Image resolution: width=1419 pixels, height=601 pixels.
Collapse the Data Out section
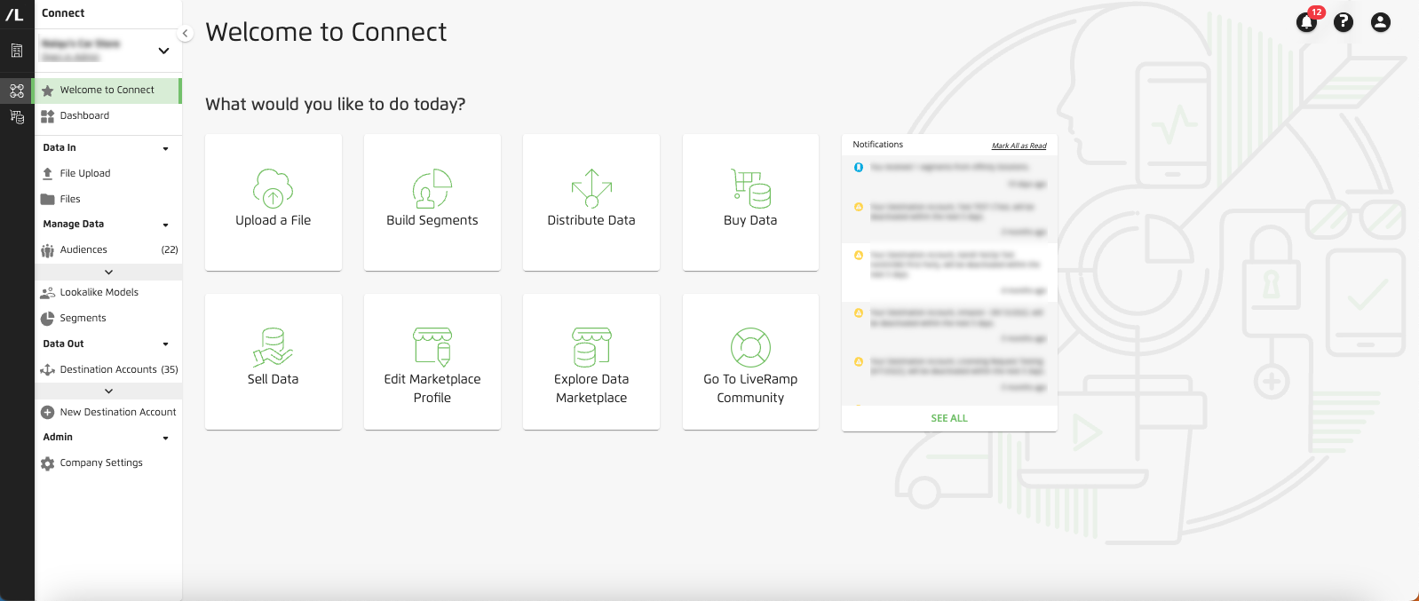[166, 344]
